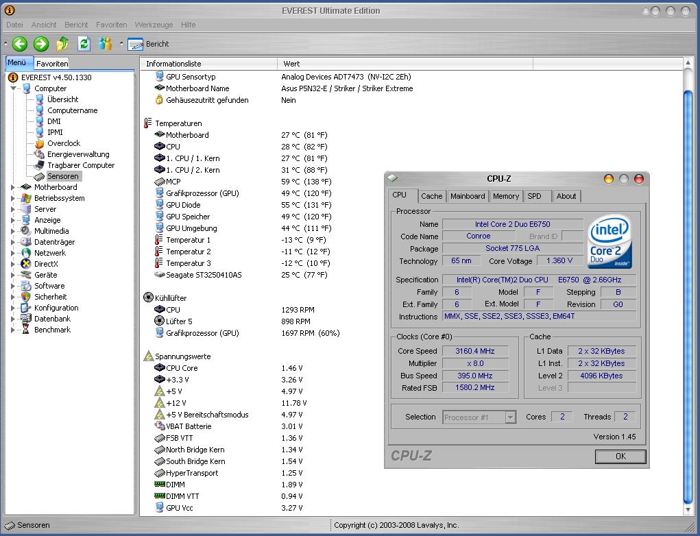Select Computername in the tree
The height and width of the screenshot is (536, 700).
point(72,110)
